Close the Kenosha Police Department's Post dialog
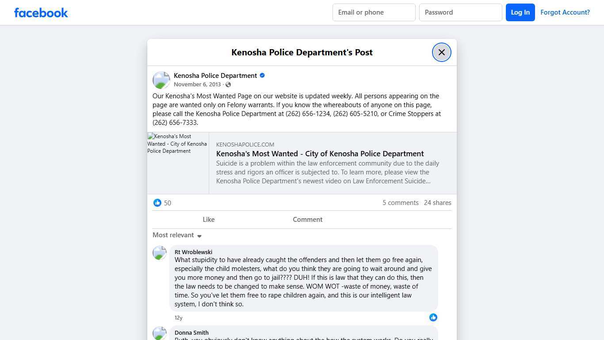604x340 pixels. click(441, 52)
